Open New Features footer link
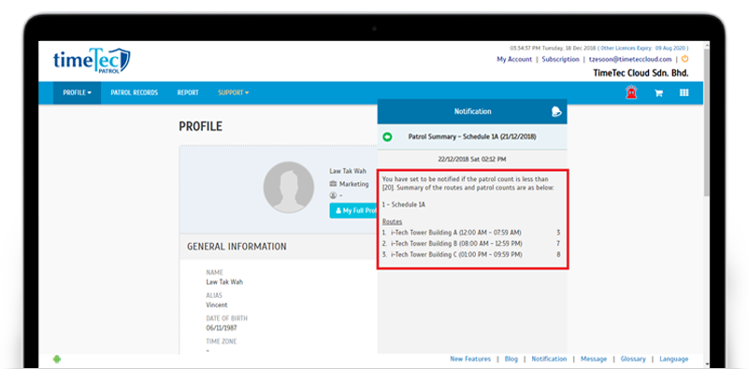Image resolution: width=748 pixels, height=369 pixels. tap(470, 359)
